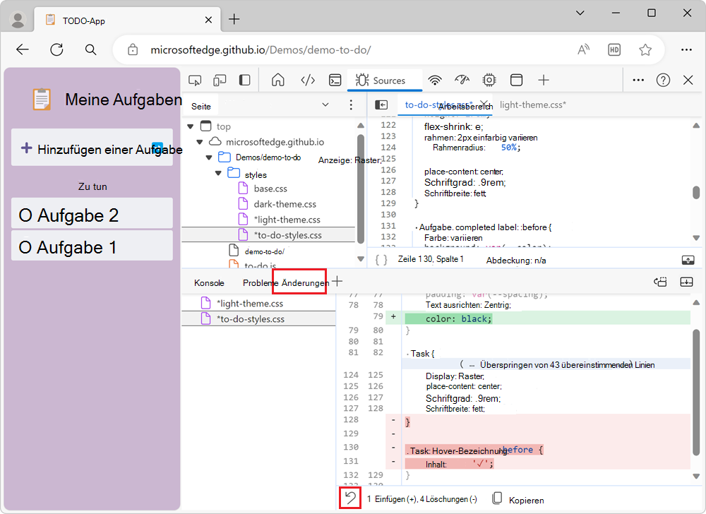Select *to-do-styles.css in changes list
Screen dimensions: 706x514
pos(258,318)
